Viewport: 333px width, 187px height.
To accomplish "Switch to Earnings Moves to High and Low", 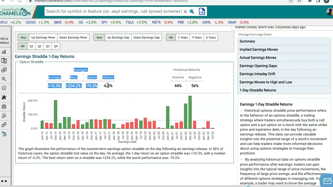I will [284, 82].
